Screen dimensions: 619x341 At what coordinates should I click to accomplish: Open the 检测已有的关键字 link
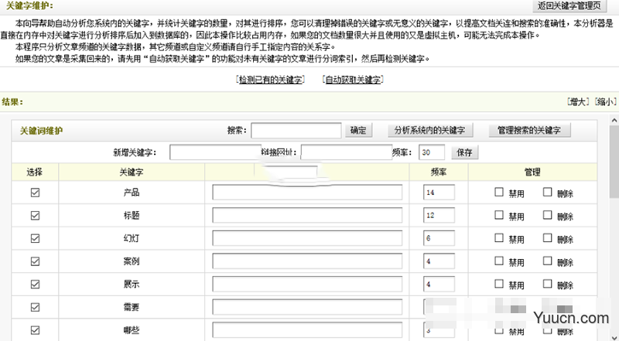pyautogui.click(x=270, y=79)
